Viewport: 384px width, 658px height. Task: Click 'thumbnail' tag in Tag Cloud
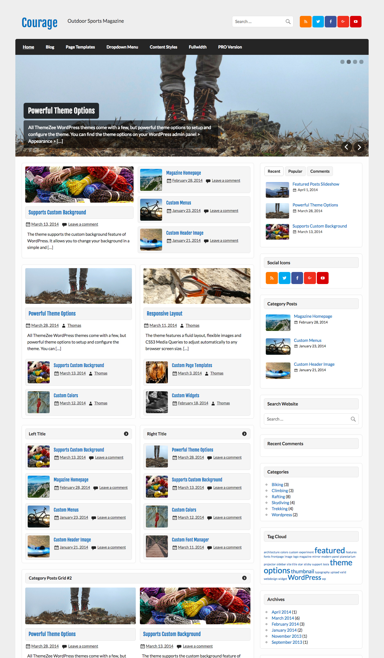click(x=303, y=571)
